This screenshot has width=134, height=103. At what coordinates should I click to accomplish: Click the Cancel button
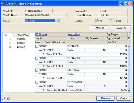pyautogui.click(x=124, y=98)
